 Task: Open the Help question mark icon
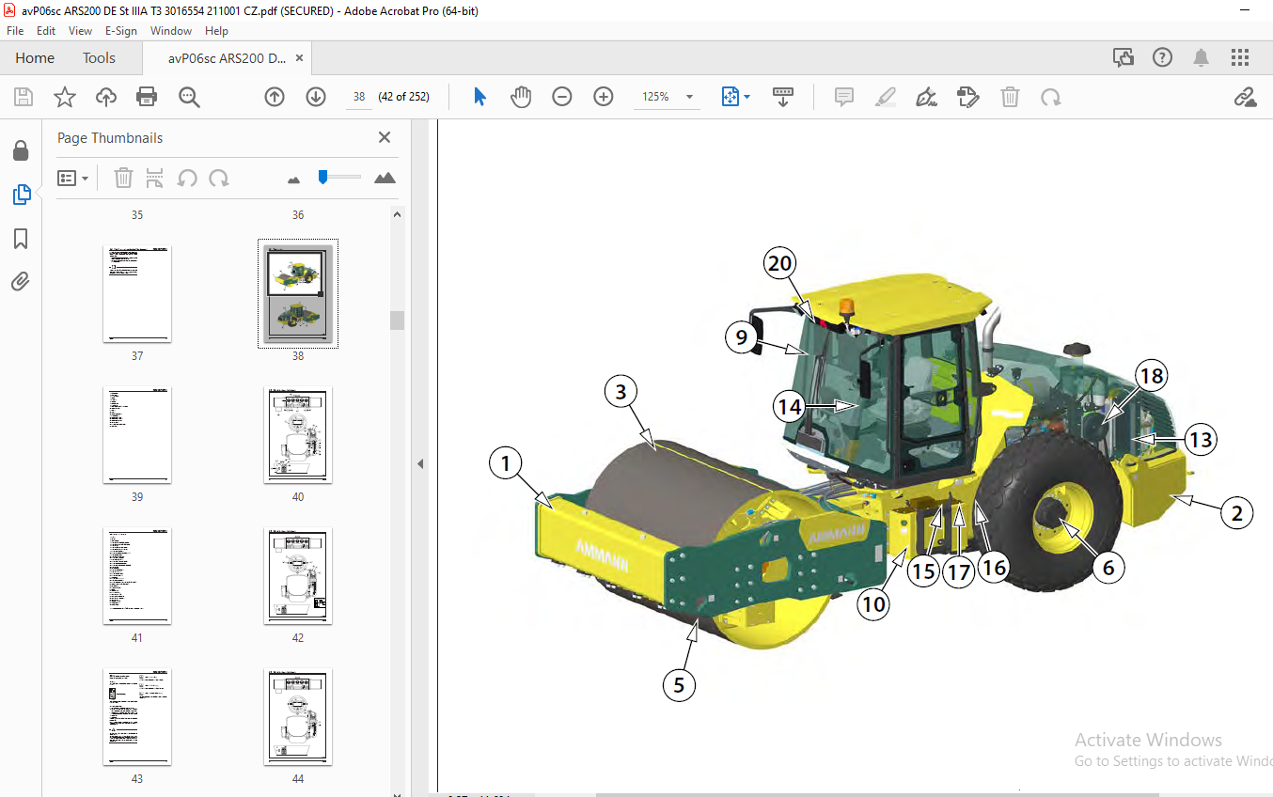point(1163,57)
